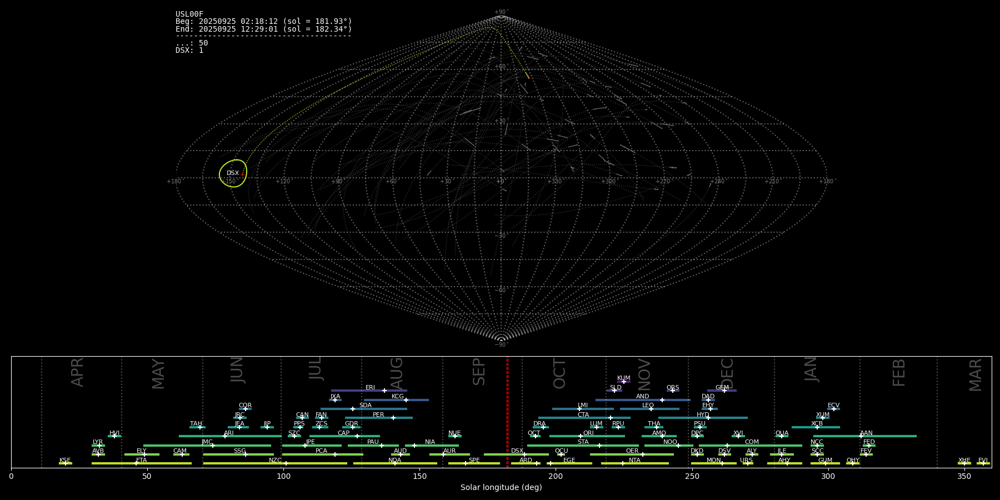This screenshot has width=1000, height=500.
Task: Click the red dashed current solar longitude line
Action: (507, 412)
